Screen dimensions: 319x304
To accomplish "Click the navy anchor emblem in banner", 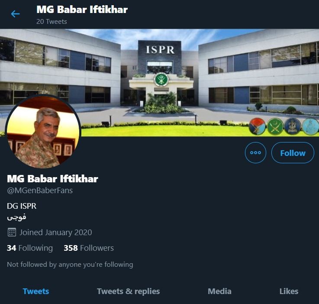I will point(293,126).
